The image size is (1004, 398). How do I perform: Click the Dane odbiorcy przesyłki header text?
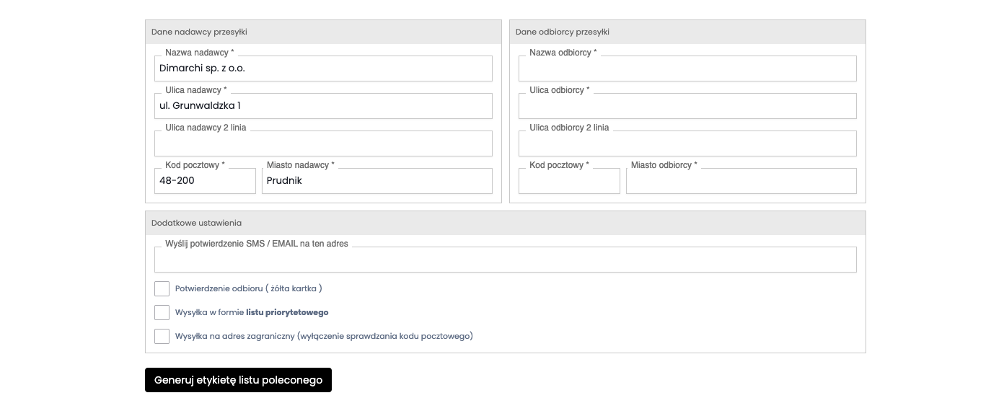563,32
